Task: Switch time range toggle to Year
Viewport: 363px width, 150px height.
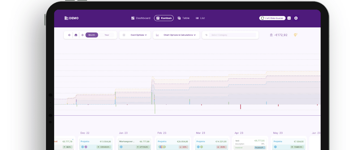Action: [107, 35]
